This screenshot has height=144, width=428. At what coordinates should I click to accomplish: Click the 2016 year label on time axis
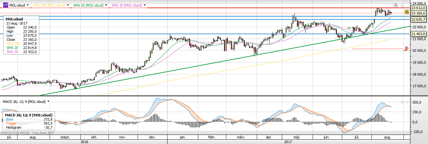[x=84, y=142]
